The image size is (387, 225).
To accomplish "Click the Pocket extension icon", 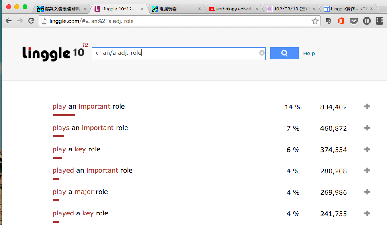I will [x=354, y=21].
